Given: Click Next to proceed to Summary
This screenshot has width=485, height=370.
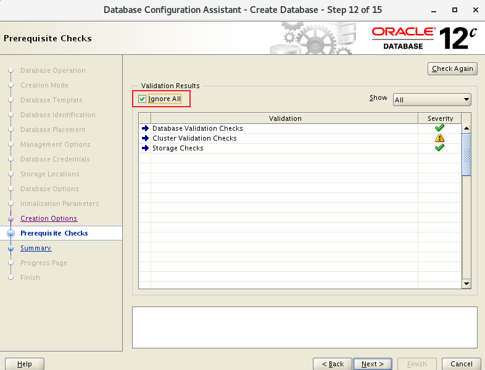Looking at the screenshot, I should click(373, 364).
